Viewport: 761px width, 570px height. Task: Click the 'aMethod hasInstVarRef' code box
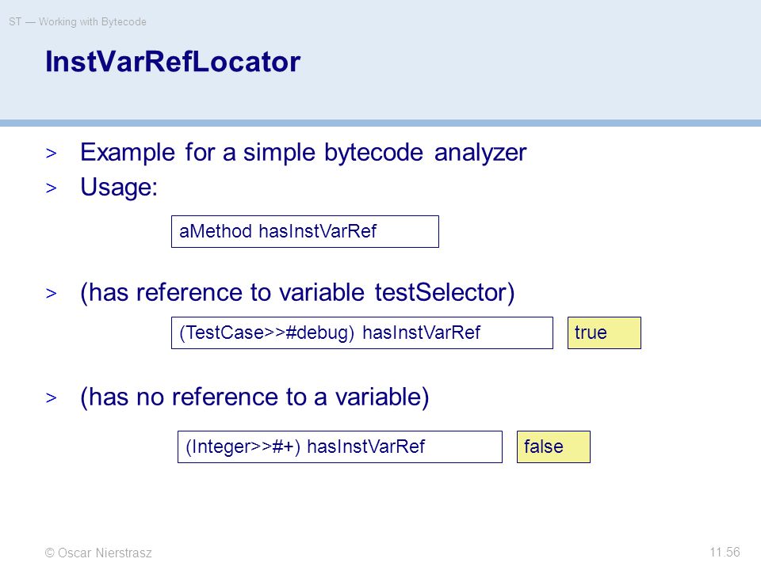(x=304, y=232)
